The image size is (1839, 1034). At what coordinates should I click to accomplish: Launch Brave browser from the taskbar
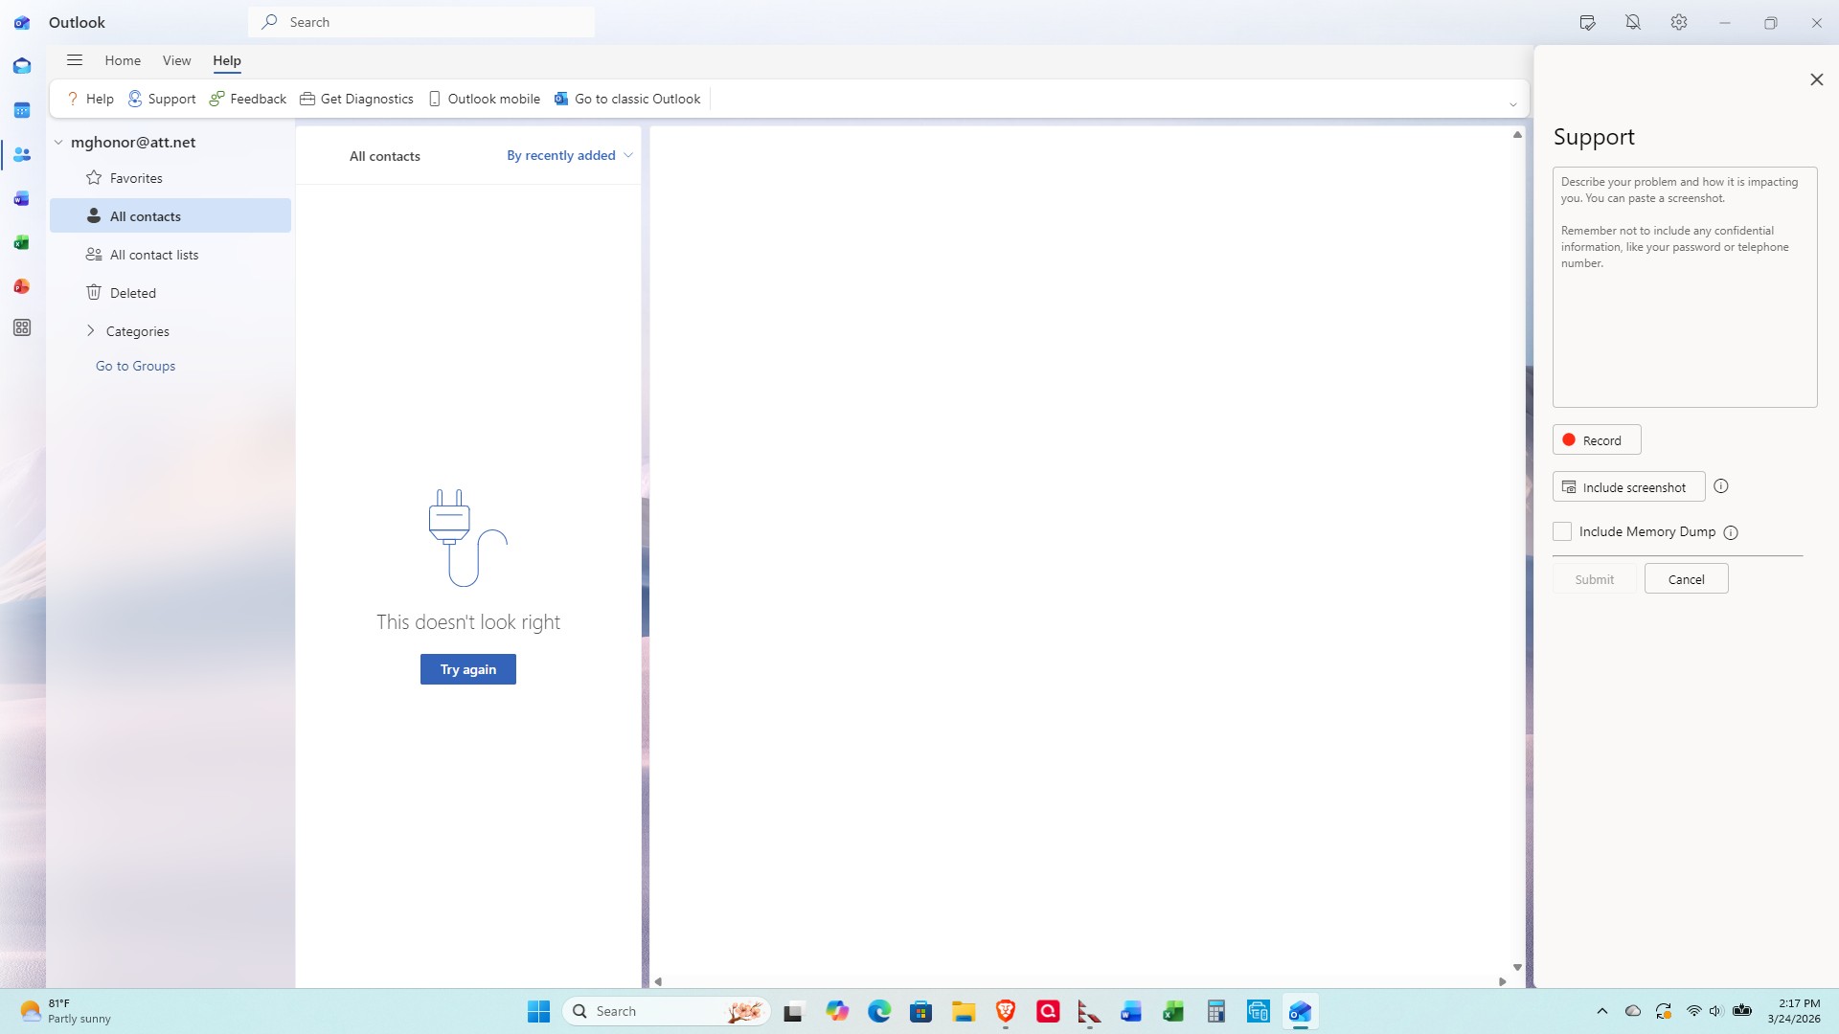coord(1006,1011)
